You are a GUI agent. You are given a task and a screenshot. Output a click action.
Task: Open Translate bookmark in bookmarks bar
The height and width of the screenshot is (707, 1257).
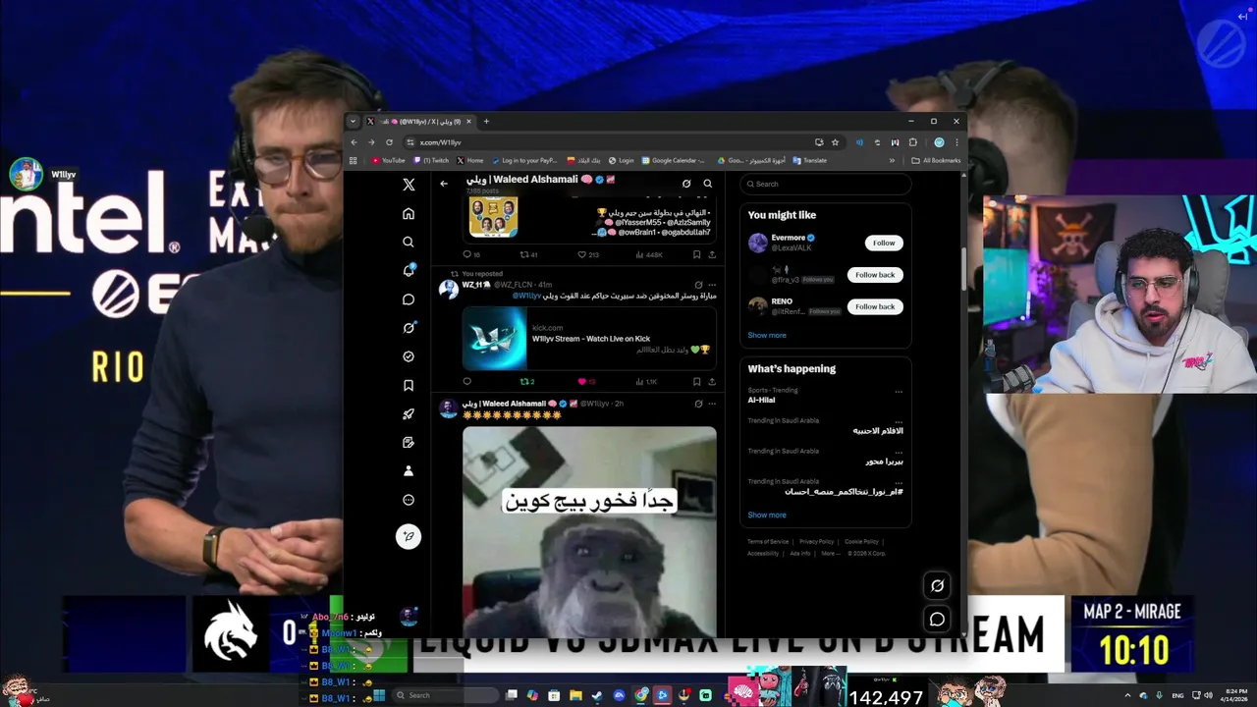[809, 160]
